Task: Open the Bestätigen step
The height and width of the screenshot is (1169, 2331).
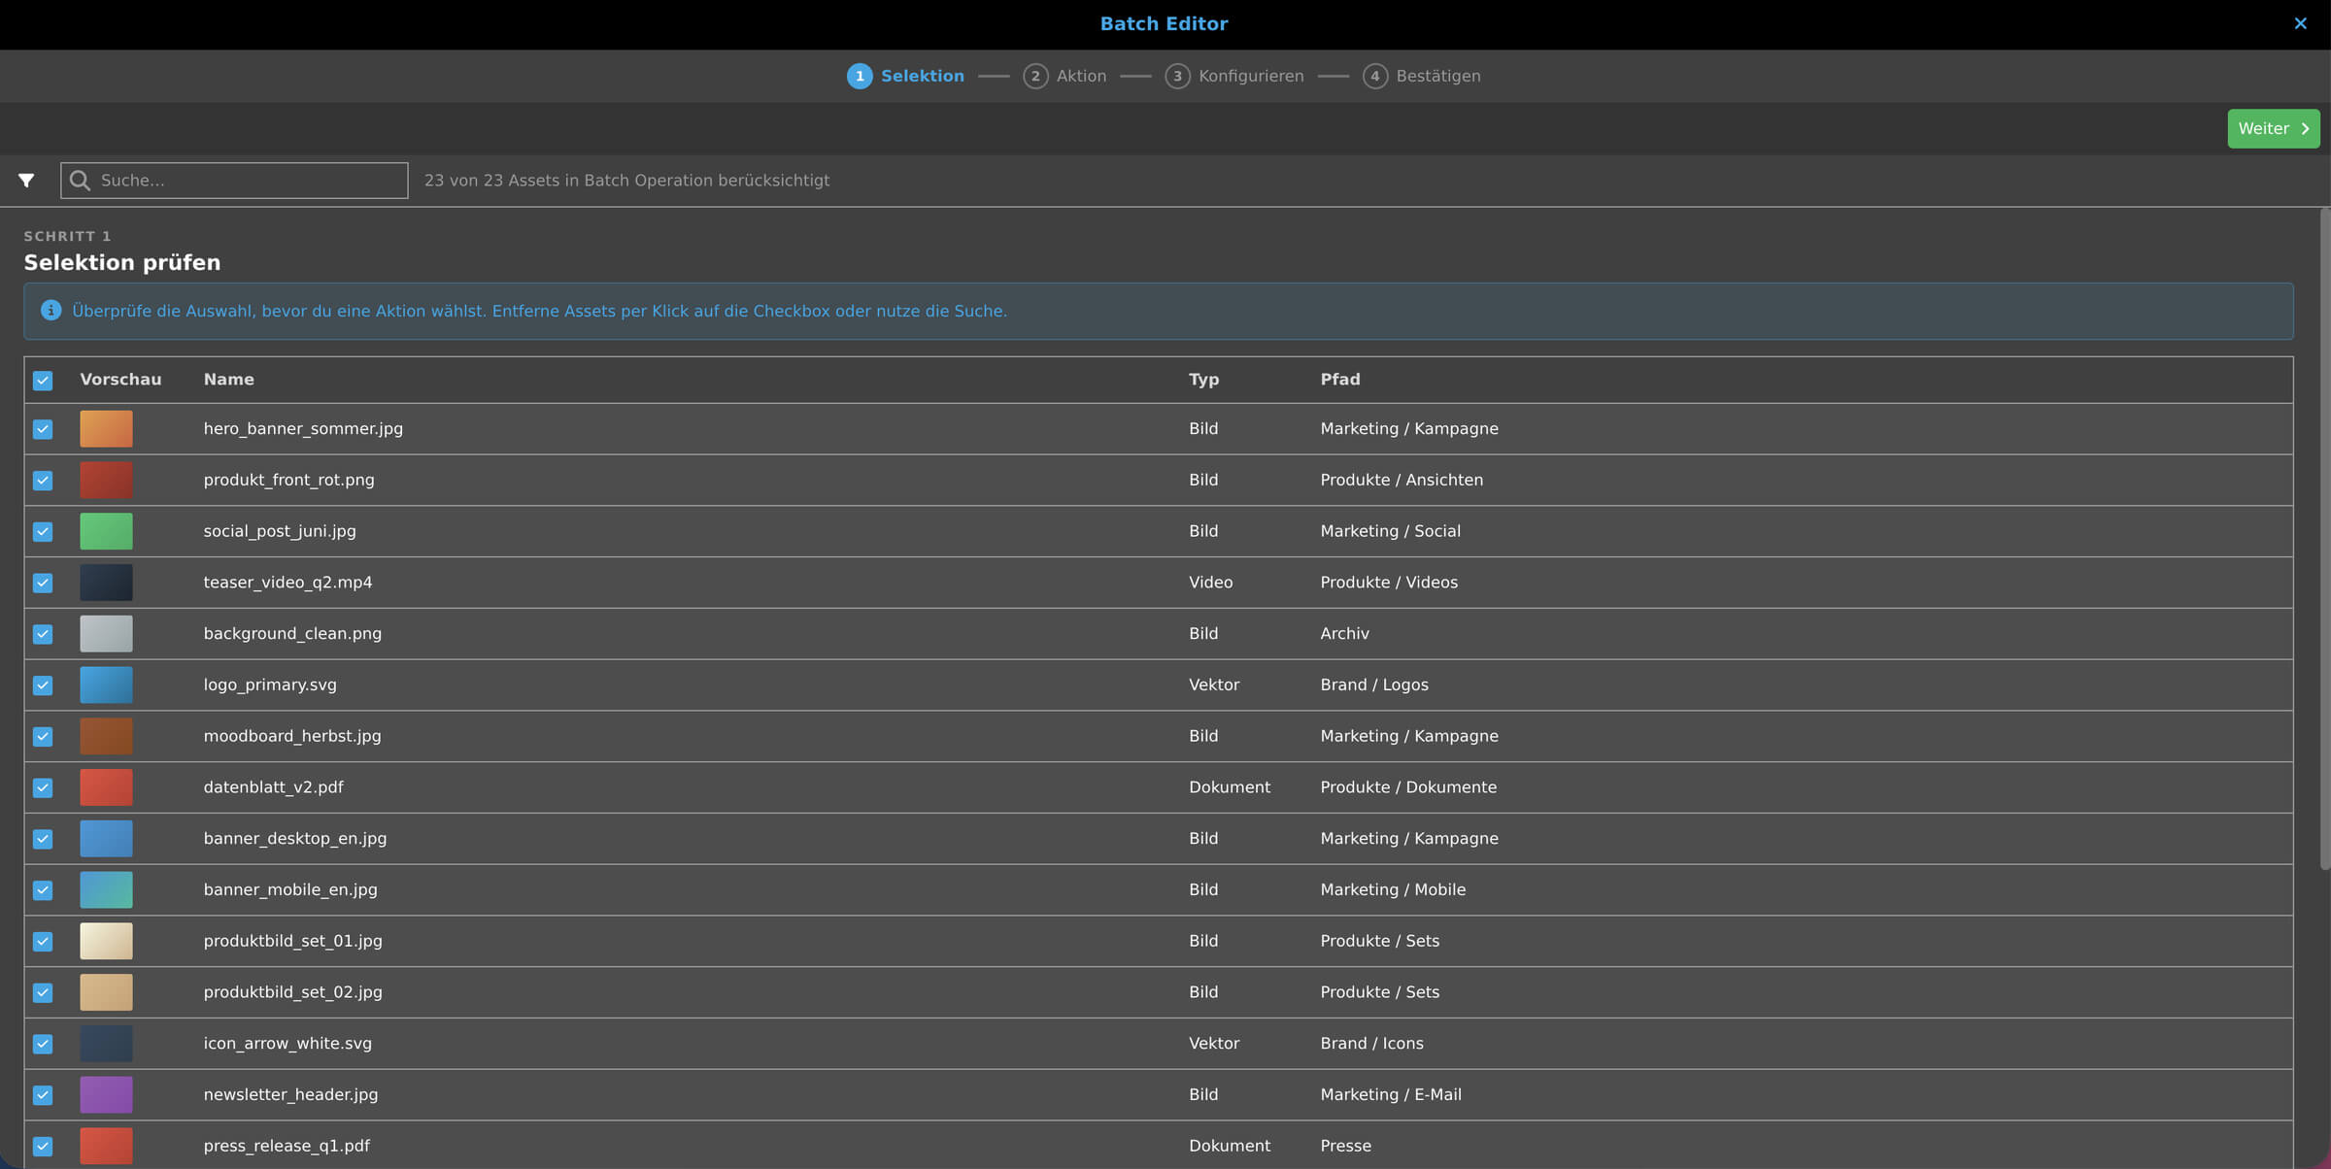Action: coord(1438,76)
